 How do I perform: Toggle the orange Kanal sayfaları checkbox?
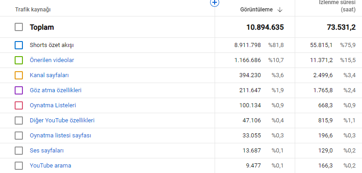pyautogui.click(x=19, y=75)
